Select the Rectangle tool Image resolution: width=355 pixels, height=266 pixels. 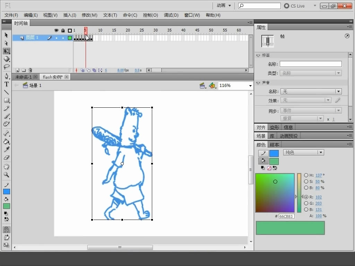tap(6, 100)
